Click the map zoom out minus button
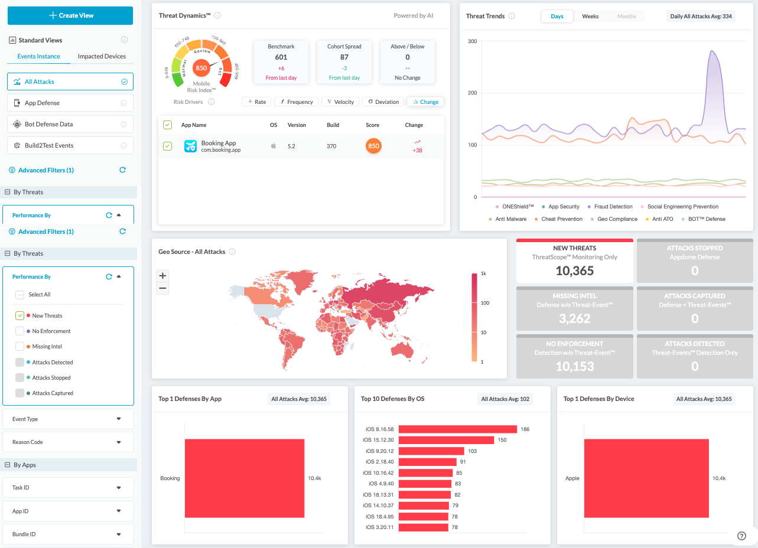The width and height of the screenshot is (758, 548). [x=163, y=289]
